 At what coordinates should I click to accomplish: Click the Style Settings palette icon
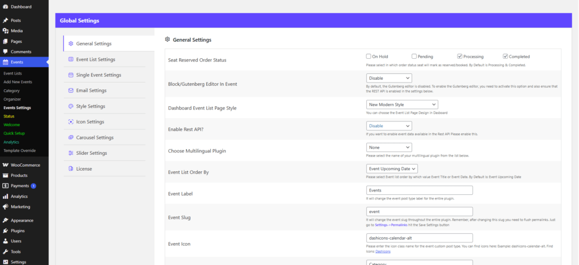click(x=71, y=106)
